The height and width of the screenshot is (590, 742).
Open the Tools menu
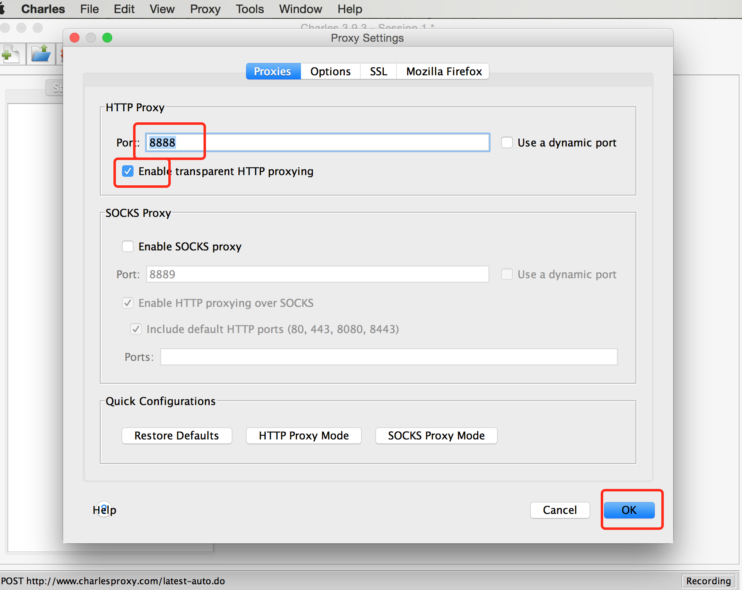point(250,9)
